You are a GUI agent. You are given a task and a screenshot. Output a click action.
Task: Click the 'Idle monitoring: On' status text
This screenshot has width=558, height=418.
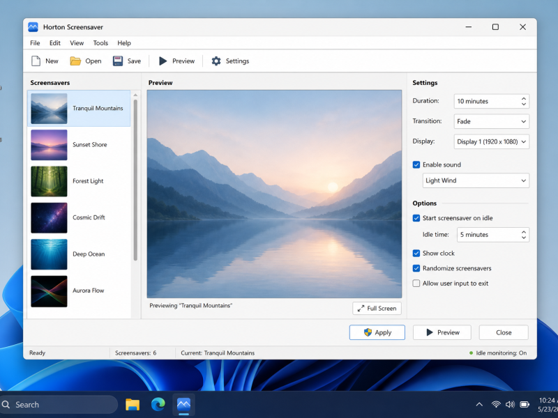501,353
